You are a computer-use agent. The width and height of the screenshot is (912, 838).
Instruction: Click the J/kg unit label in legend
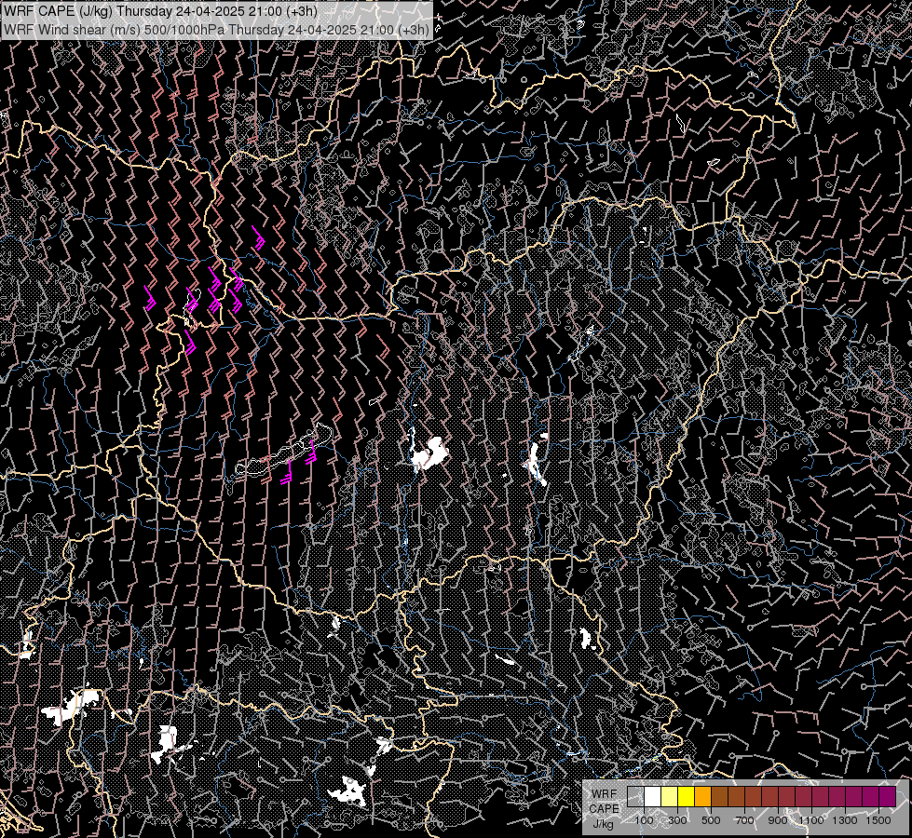[x=603, y=824]
